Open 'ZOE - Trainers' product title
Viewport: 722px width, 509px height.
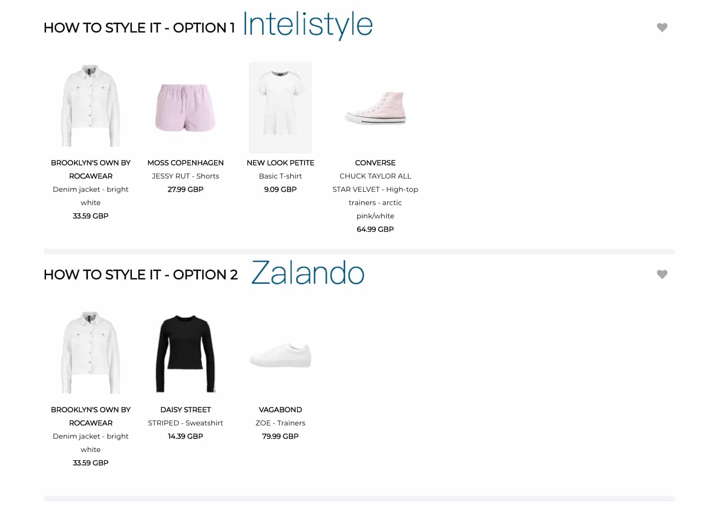(x=280, y=423)
